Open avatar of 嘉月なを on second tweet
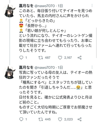The height and width of the screenshot is (125, 97). tap(10, 73)
